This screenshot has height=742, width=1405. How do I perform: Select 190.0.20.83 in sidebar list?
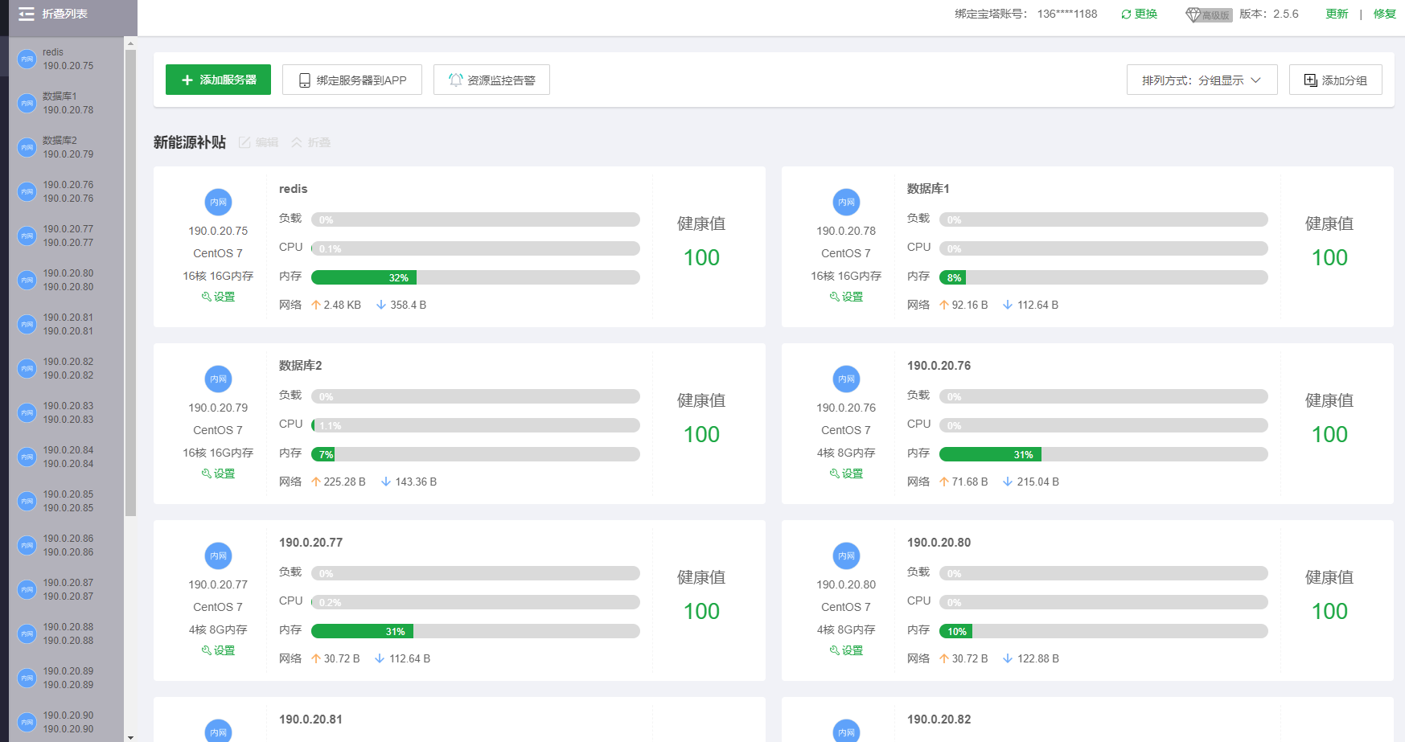pos(66,412)
